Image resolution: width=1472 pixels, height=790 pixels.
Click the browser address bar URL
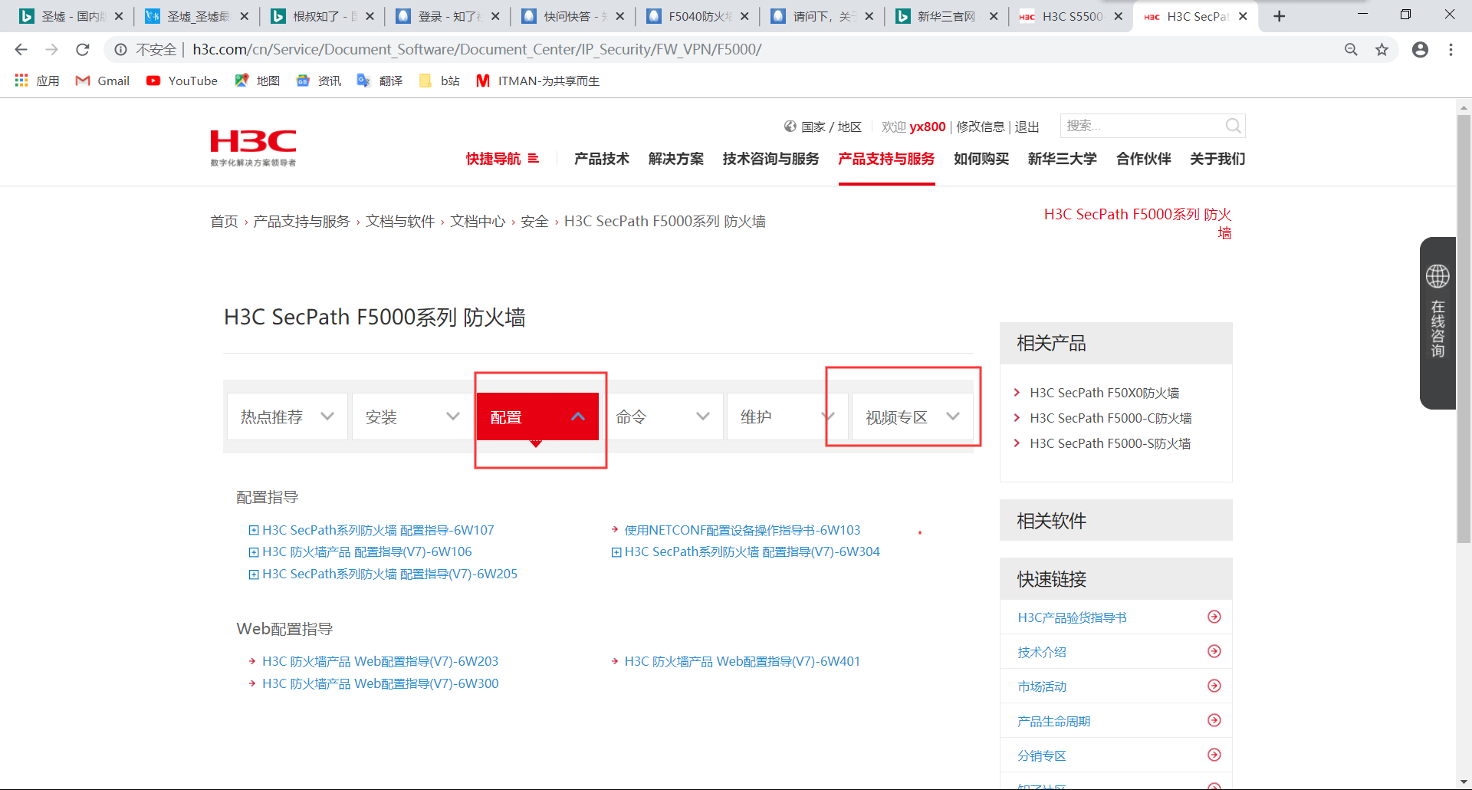477,50
